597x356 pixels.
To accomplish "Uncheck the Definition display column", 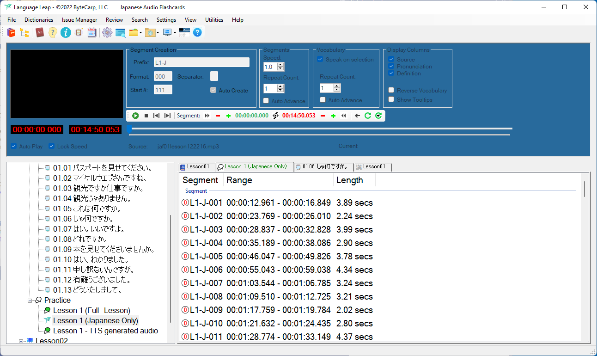I will coord(391,73).
